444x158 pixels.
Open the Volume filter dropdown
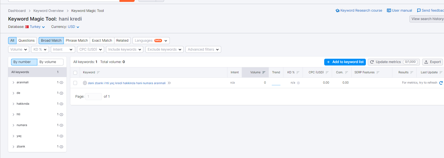coord(19,50)
